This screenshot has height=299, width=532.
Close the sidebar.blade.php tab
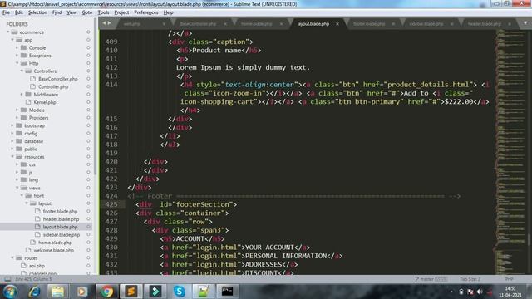tap(452, 24)
